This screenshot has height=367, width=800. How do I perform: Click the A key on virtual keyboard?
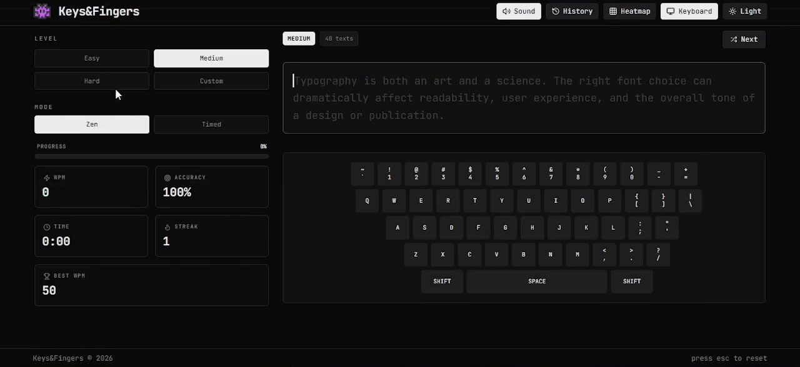(x=397, y=228)
